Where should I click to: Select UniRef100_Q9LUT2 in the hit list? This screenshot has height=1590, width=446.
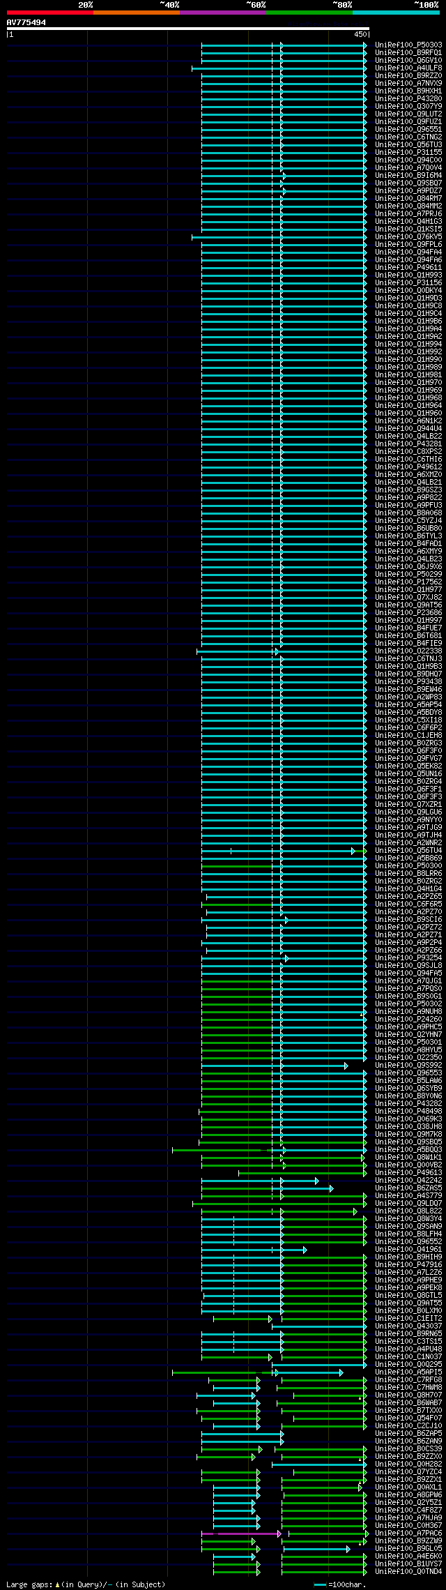pyautogui.click(x=408, y=114)
